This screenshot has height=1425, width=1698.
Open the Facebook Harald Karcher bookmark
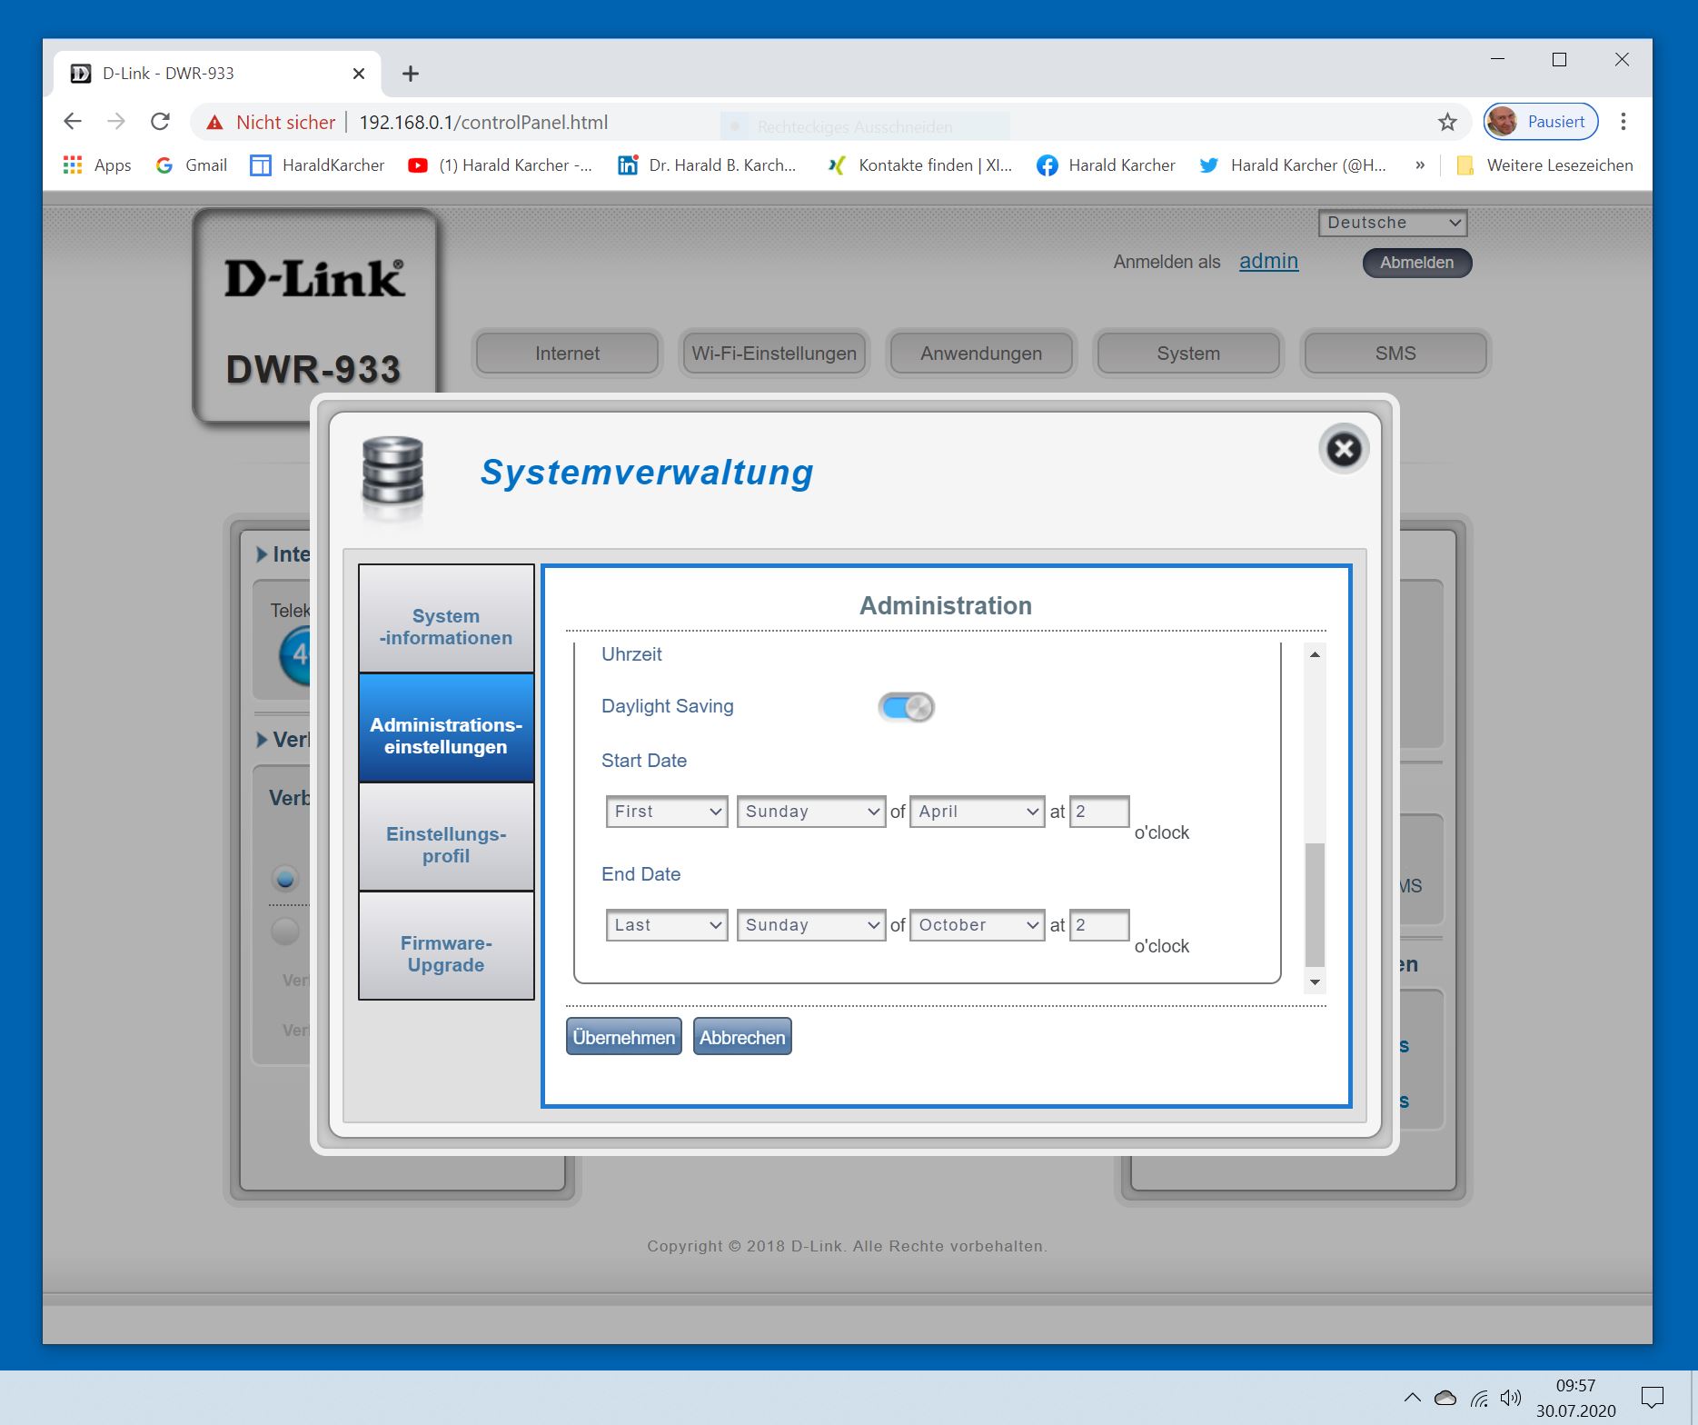(1107, 165)
